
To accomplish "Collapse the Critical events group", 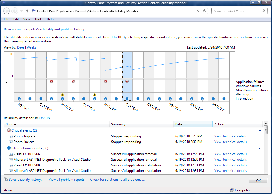I will pyautogui.click(x=260, y=130).
